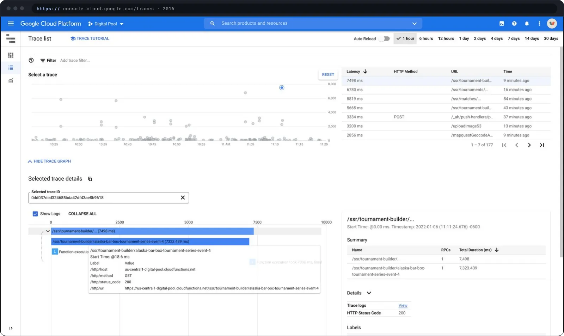Select the 6780 ms trace row

446,90
